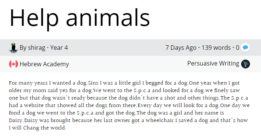261x137 pixels.
Task: Click the word 'Sins' in the story
Action: point(93,83)
